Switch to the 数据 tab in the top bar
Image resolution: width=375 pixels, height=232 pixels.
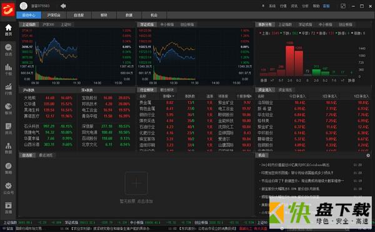(x=129, y=15)
